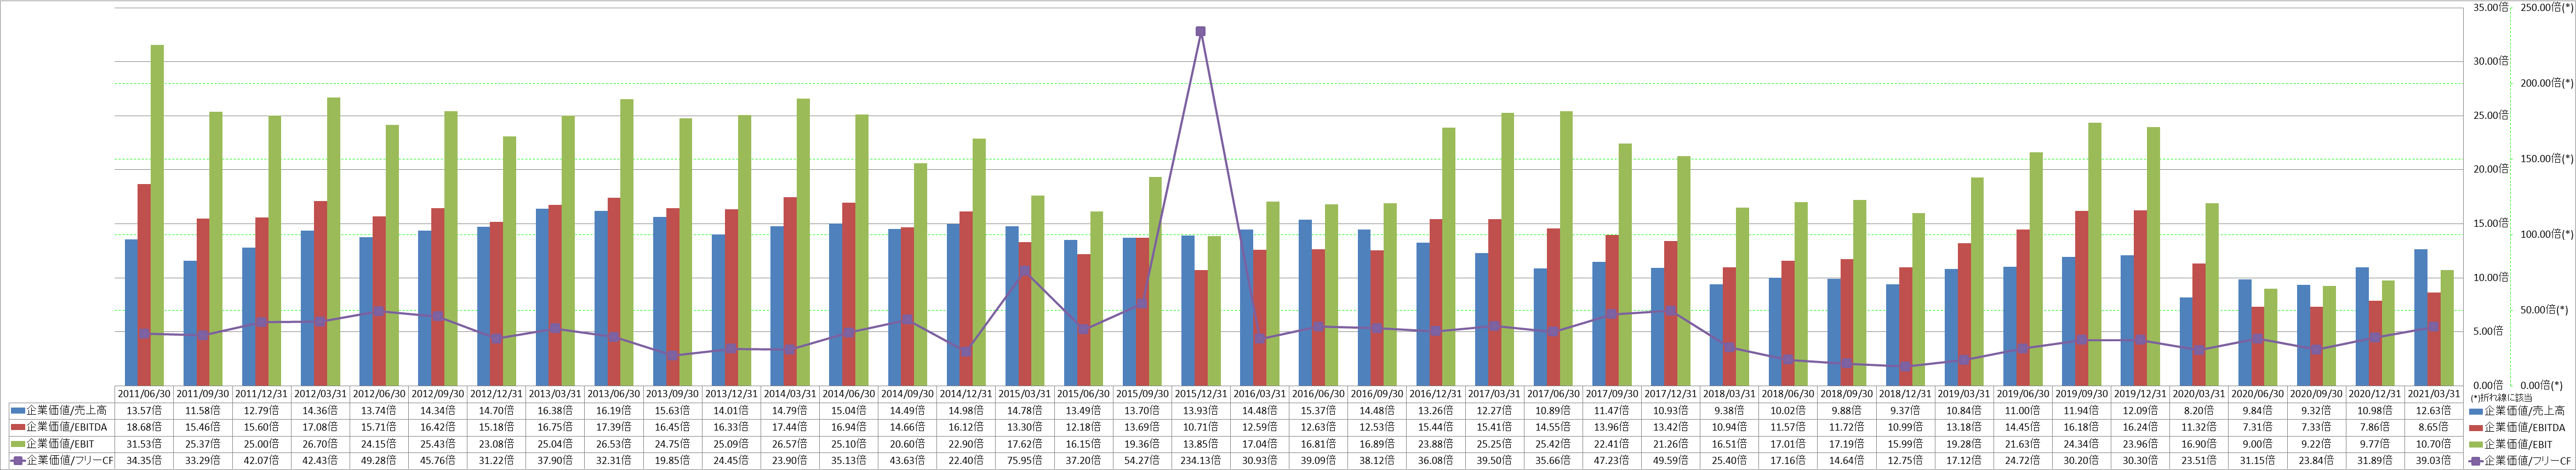Click the 7.31倍 EBITDA cell
Image resolution: width=2576 pixels, height=470 pixels.
2257,427
